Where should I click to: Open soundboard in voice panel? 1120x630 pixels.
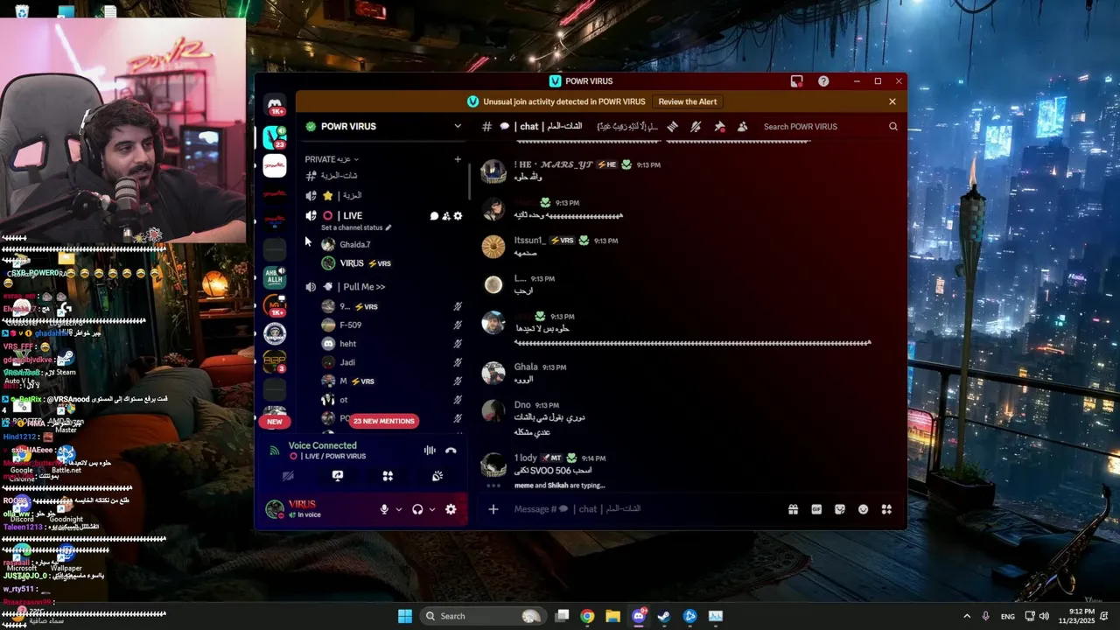(437, 476)
